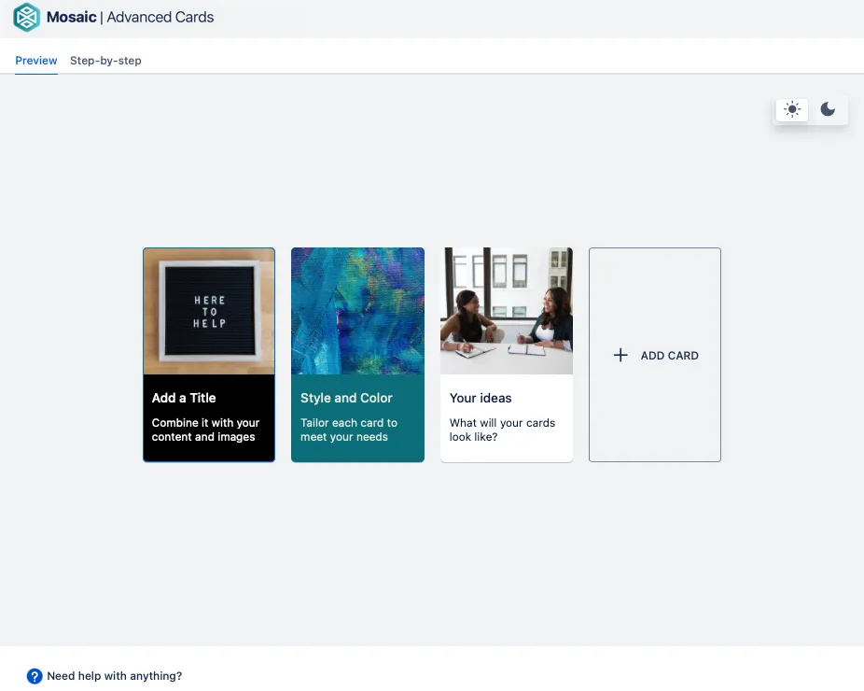Click 'Combine it with your content and images' text
The width and height of the screenshot is (864, 691).
[x=205, y=430]
